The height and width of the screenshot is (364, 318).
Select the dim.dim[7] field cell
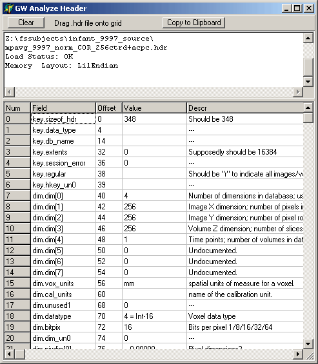pyautogui.click(x=63, y=272)
